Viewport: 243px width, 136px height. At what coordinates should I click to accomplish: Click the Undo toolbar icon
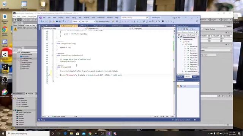point(63,22)
